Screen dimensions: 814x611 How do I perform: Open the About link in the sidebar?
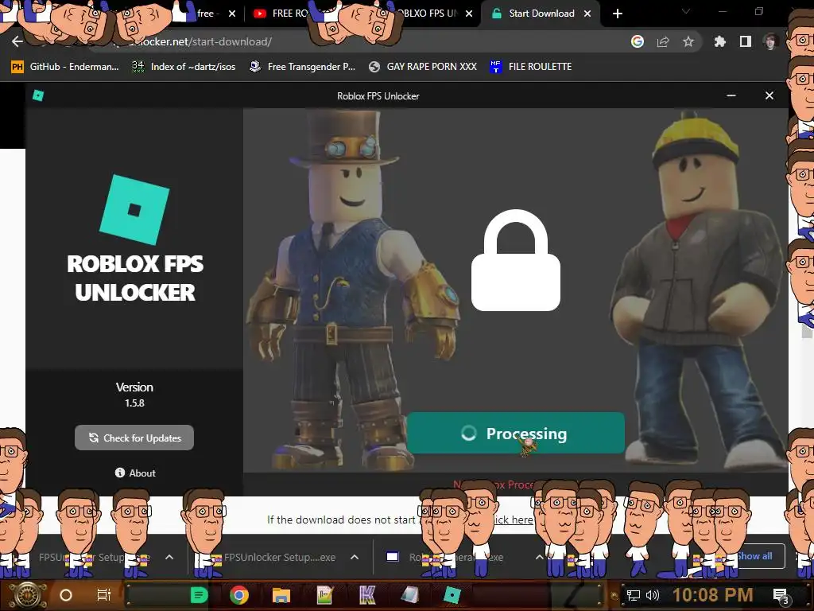click(x=135, y=473)
